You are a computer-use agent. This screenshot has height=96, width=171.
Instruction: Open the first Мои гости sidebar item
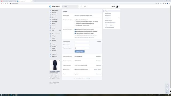tap(54, 54)
